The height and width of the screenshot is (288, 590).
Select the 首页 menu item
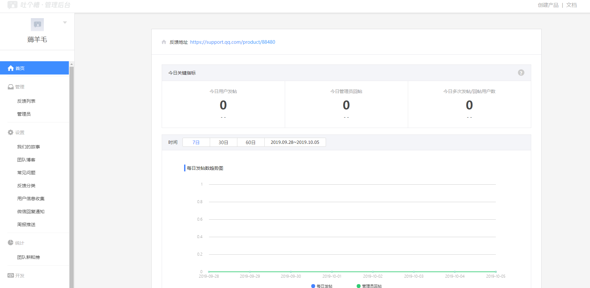(x=34, y=68)
